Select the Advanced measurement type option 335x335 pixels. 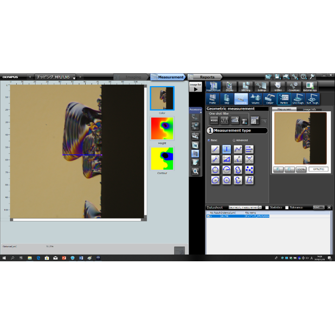click(x=234, y=140)
